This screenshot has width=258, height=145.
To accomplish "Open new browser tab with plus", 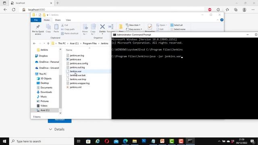I will coord(58,3).
